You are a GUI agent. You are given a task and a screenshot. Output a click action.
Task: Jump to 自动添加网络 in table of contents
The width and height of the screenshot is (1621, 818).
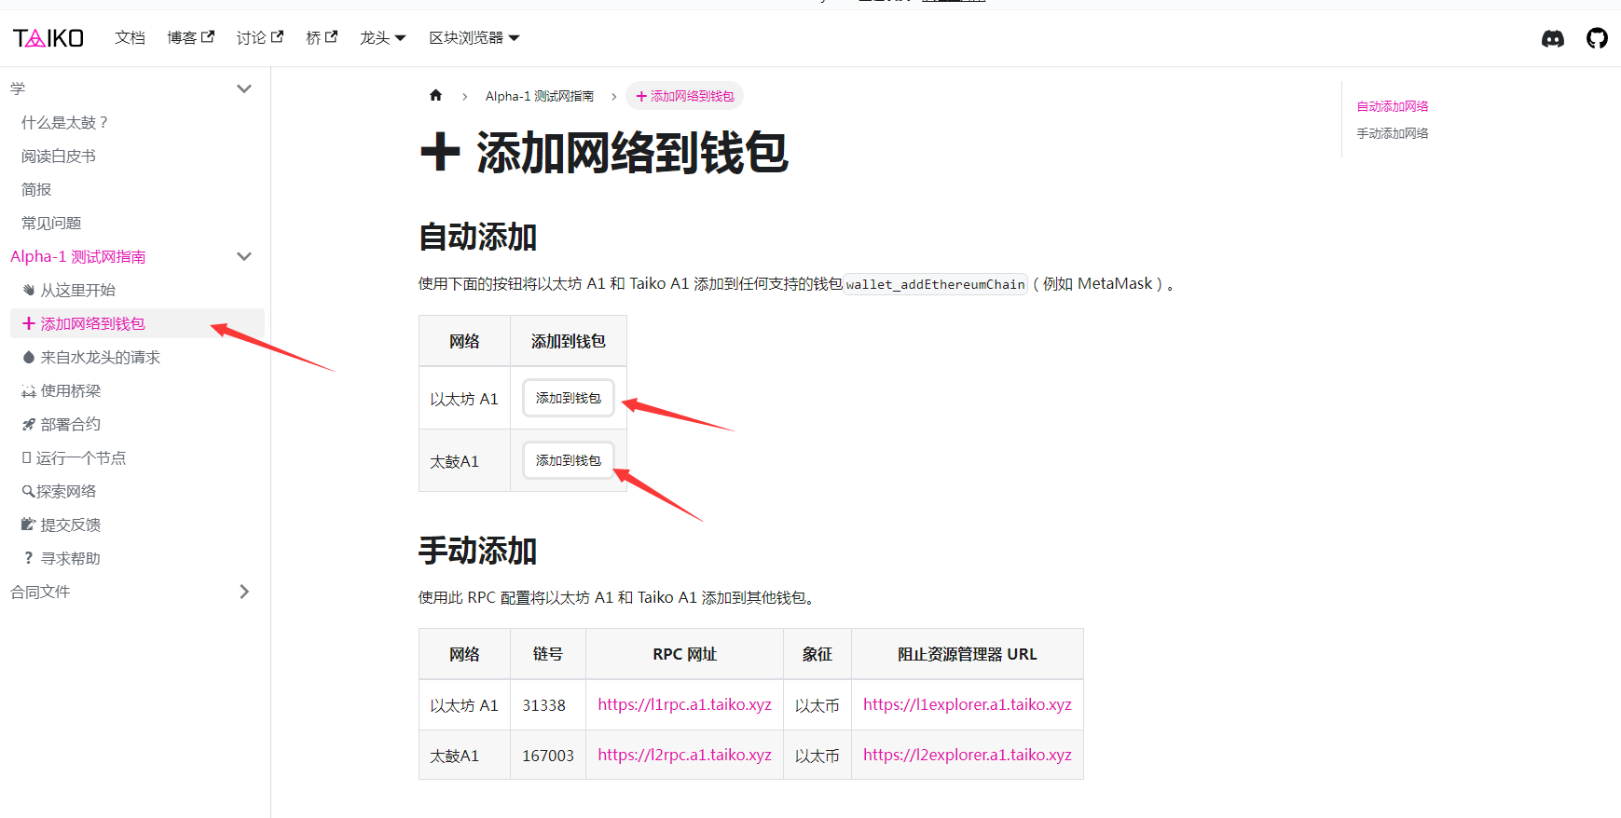(x=1393, y=106)
